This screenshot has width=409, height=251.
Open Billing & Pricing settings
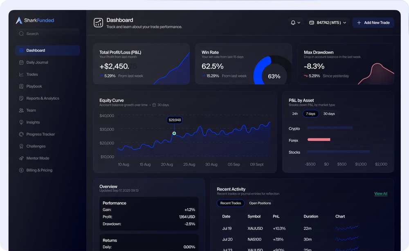click(38, 170)
